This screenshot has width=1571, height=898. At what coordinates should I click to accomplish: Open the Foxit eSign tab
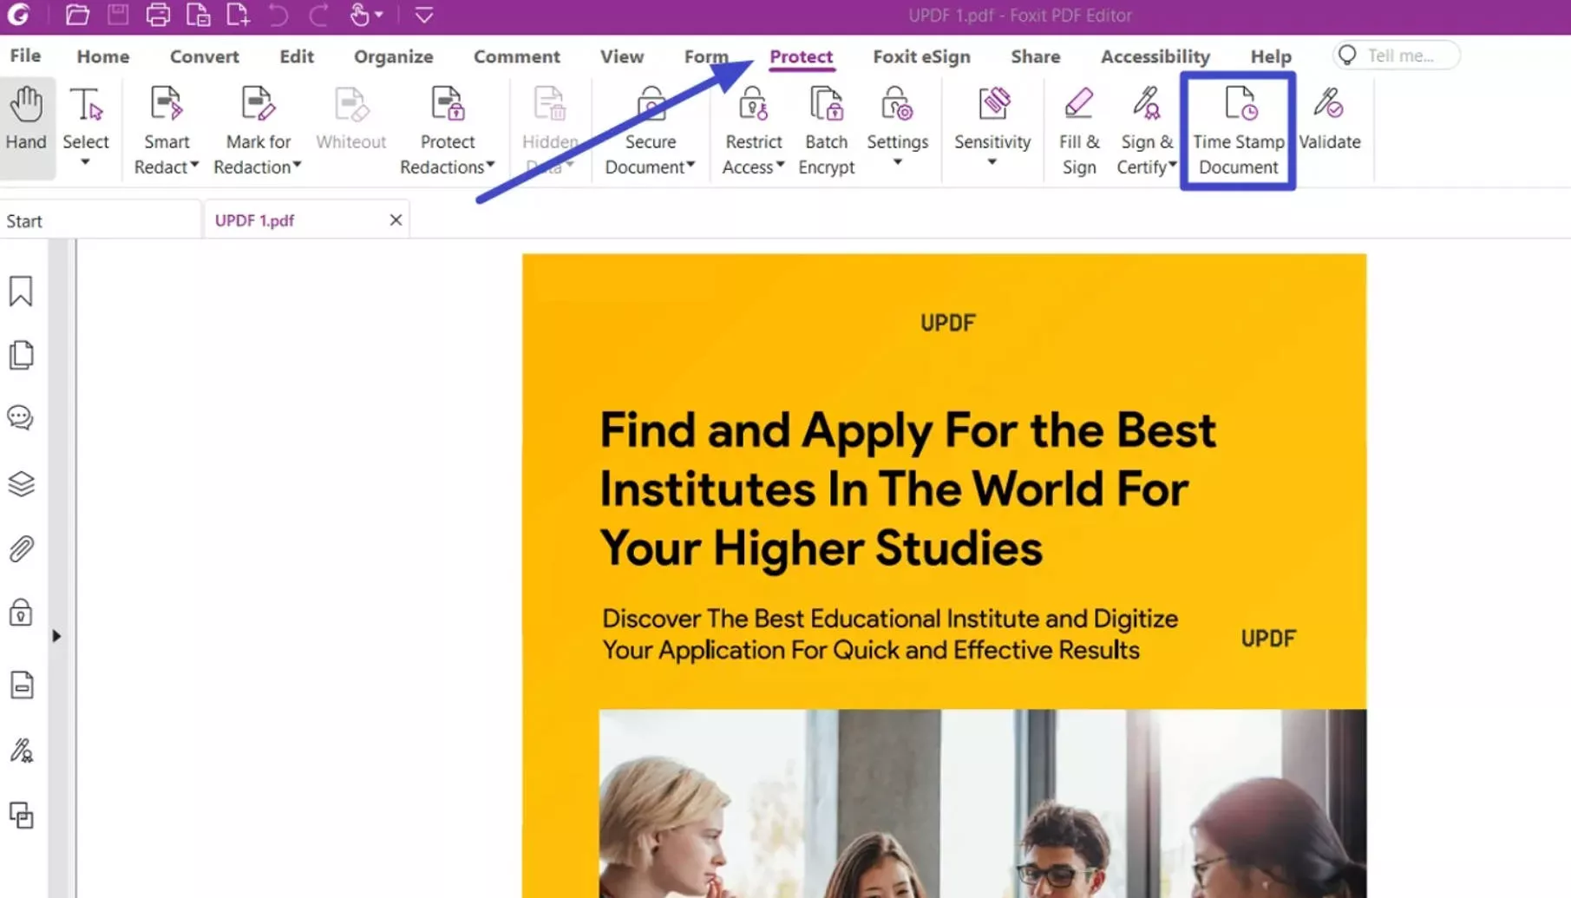click(921, 56)
